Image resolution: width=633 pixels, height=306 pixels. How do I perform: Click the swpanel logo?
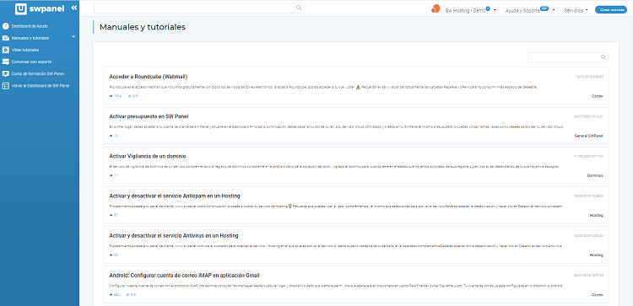39,8
